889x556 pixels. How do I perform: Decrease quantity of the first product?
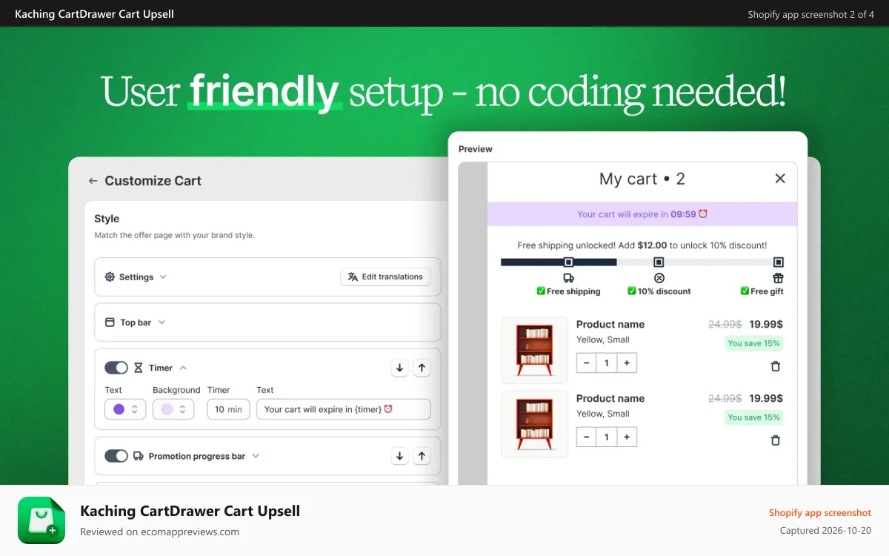[x=586, y=363]
